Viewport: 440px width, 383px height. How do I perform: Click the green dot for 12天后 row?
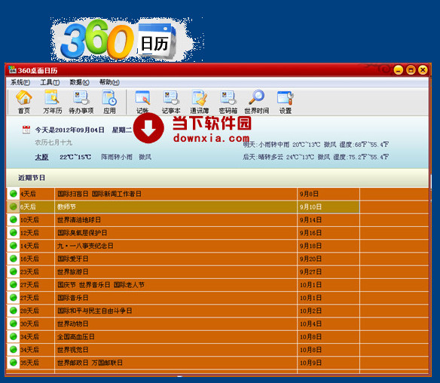(x=14, y=232)
